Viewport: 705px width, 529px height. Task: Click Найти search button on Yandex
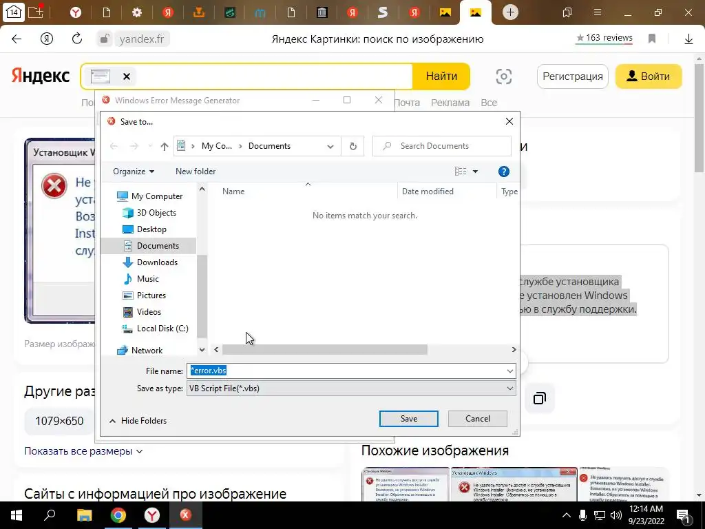pos(441,76)
